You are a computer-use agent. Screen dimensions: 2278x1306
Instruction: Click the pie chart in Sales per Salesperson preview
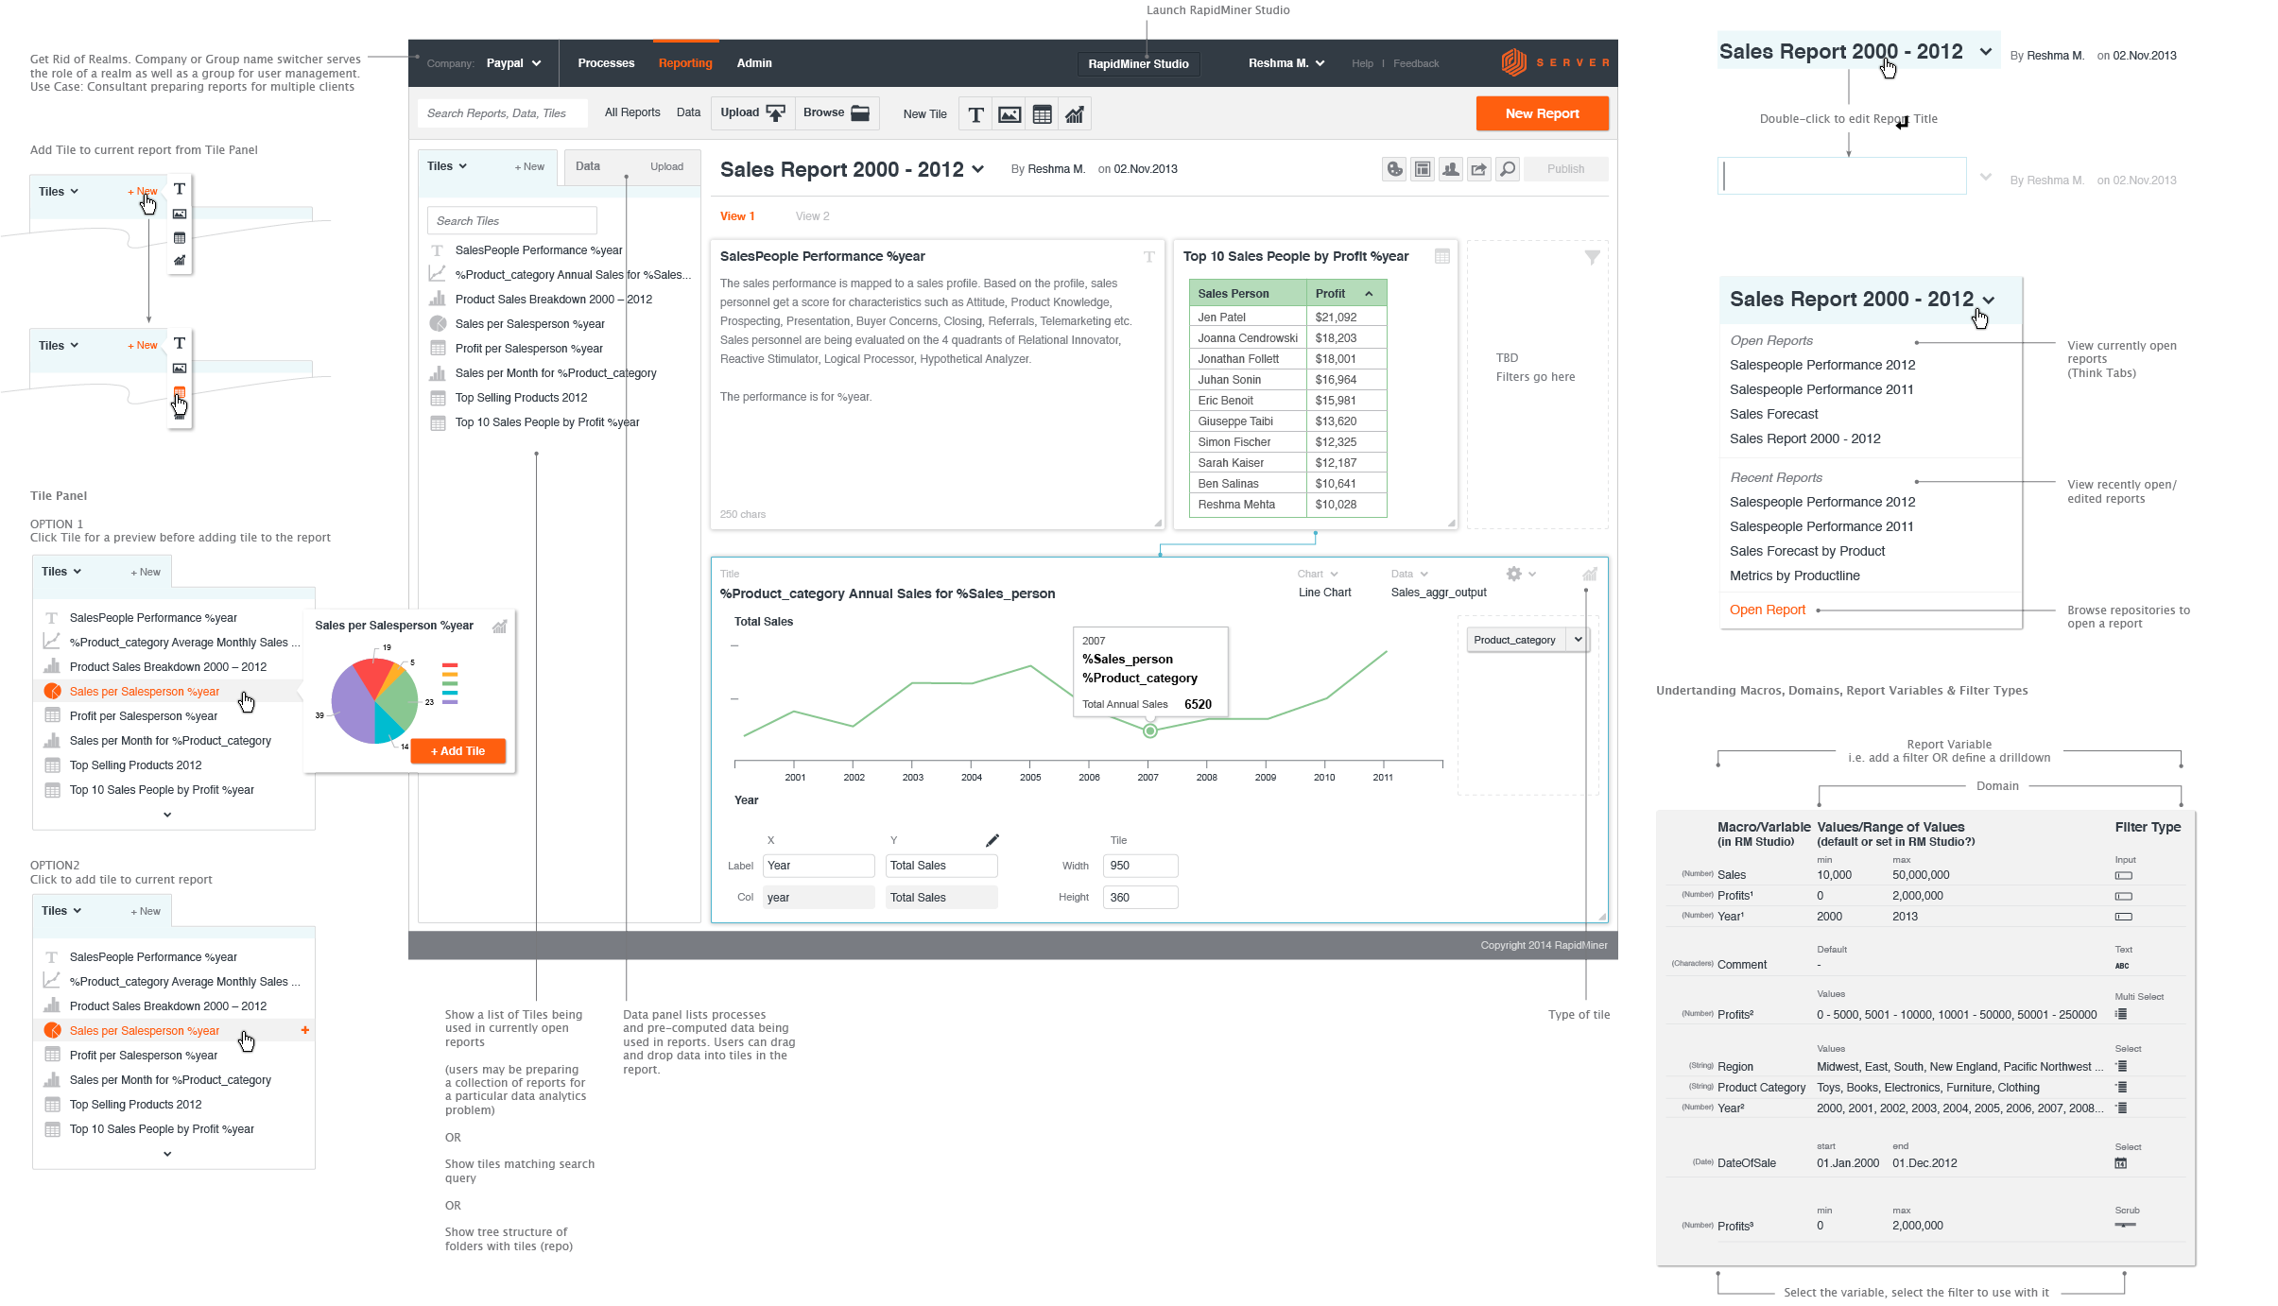[x=374, y=700]
